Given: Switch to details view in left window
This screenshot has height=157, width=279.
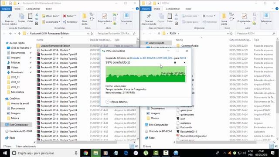Looking at the screenshot, I should 132,147.
